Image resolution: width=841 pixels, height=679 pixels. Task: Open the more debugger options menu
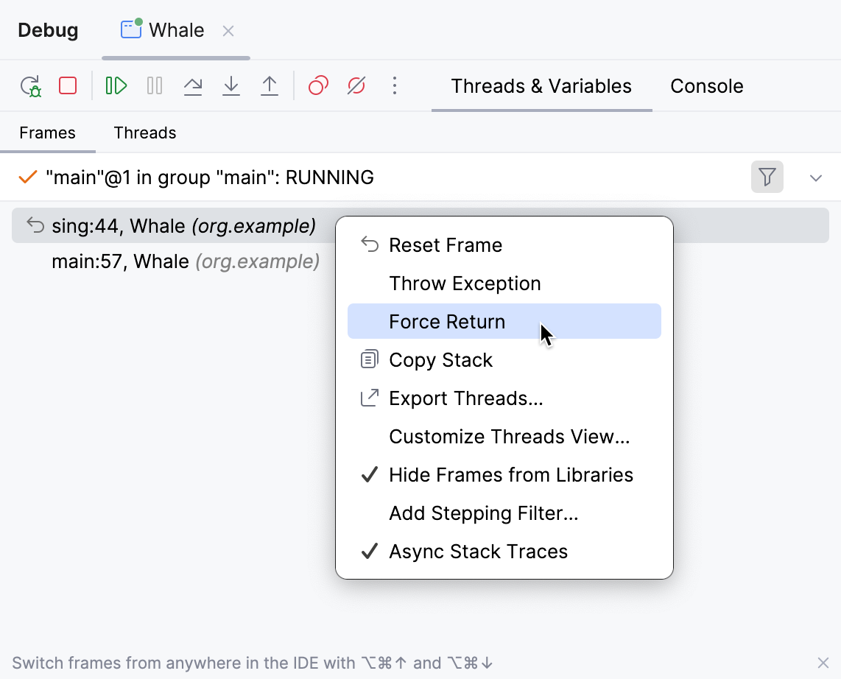tap(395, 85)
